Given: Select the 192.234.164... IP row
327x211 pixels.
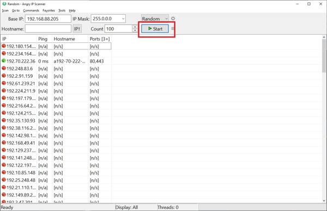Looking at the screenshot, I should click(56, 54).
